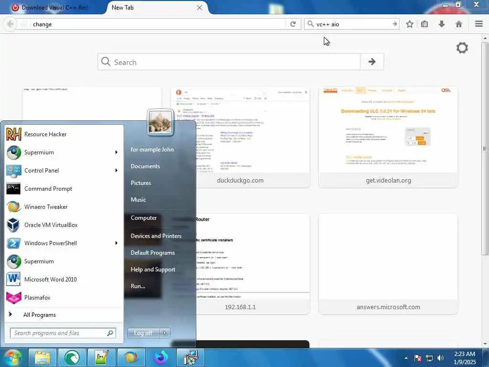This screenshot has width=489, height=367.
Task: Open the Run... dialog
Action: tap(138, 286)
